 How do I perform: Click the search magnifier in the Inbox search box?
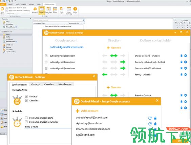pyautogui.click(x=83, y=20)
